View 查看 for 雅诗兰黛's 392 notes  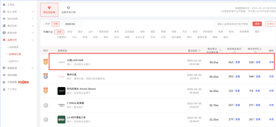238,77
